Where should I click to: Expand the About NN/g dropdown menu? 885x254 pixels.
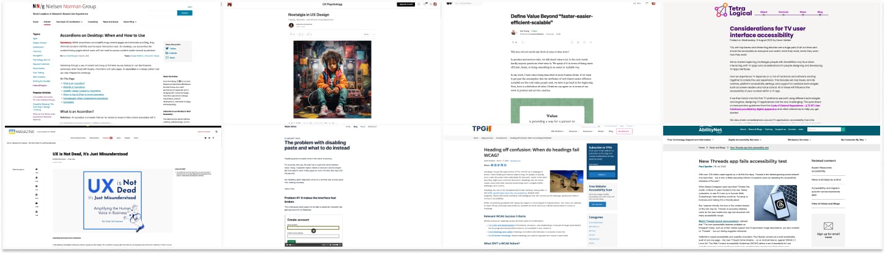coord(129,21)
